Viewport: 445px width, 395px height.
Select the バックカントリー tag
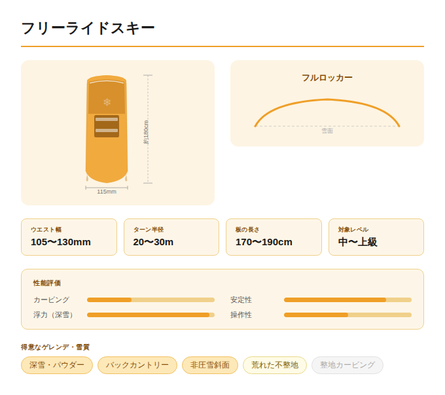[137, 365]
